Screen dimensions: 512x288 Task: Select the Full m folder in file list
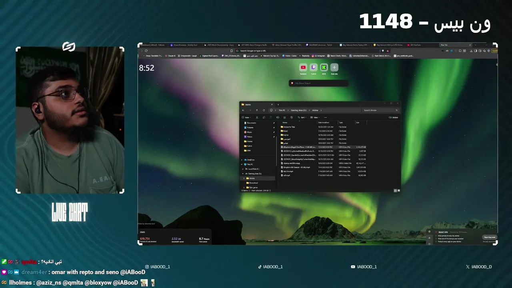point(285,135)
